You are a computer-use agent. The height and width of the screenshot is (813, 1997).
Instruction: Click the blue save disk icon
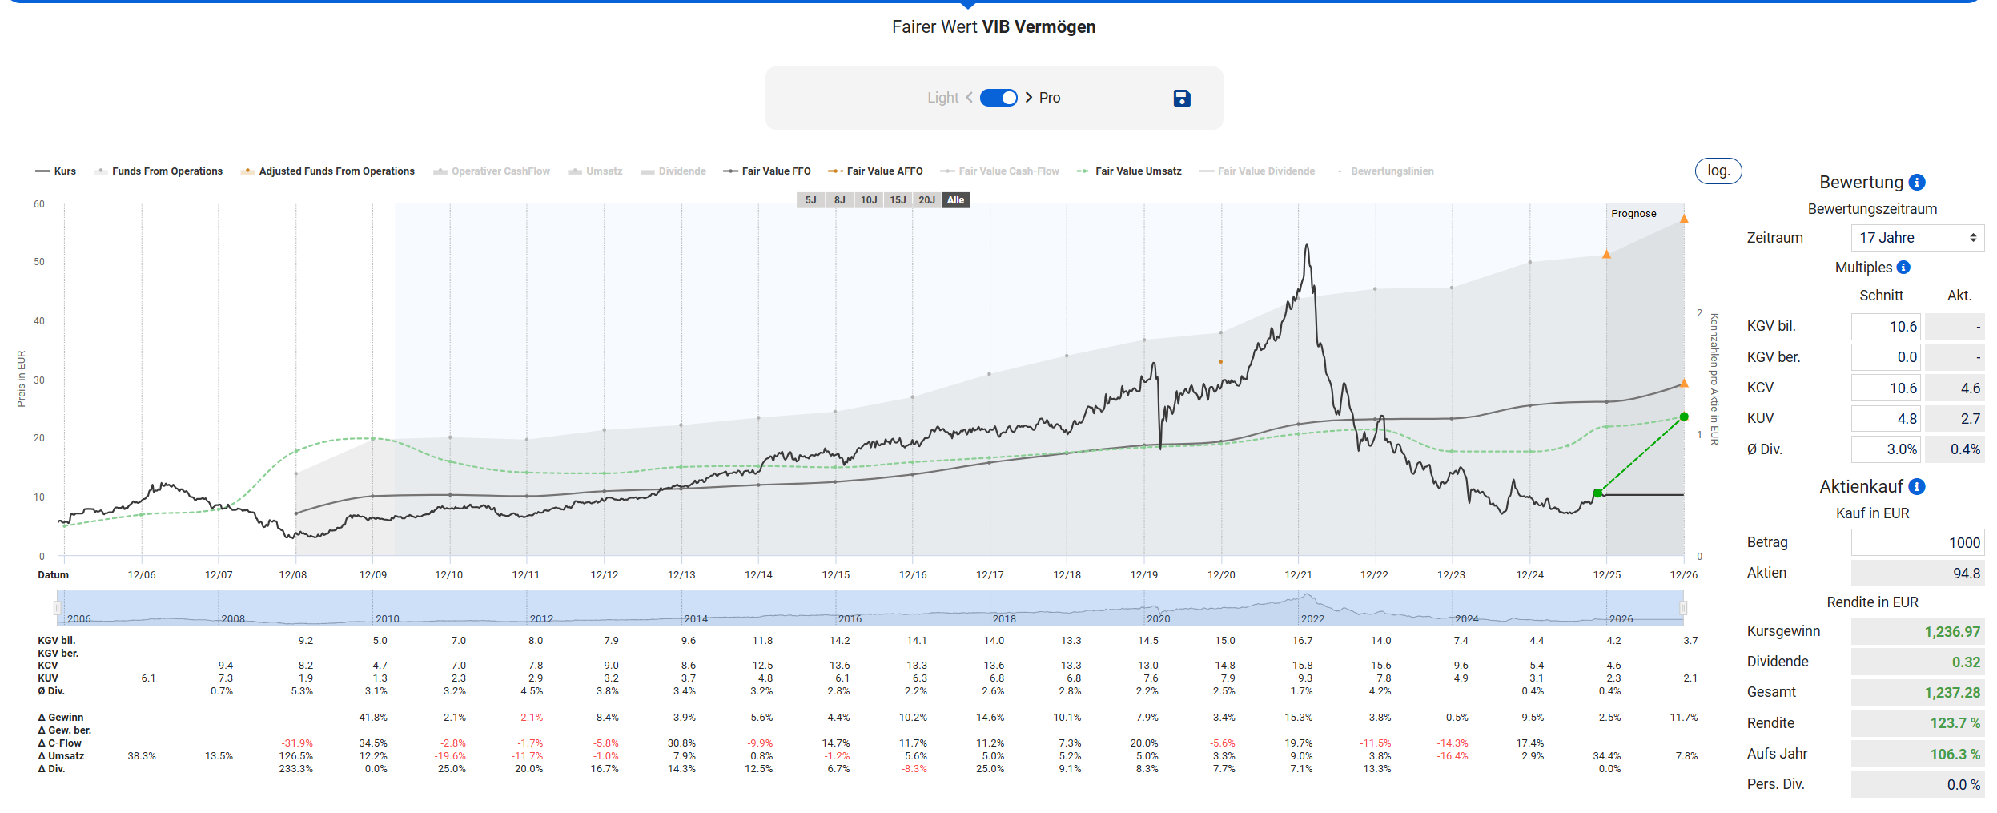[1181, 98]
